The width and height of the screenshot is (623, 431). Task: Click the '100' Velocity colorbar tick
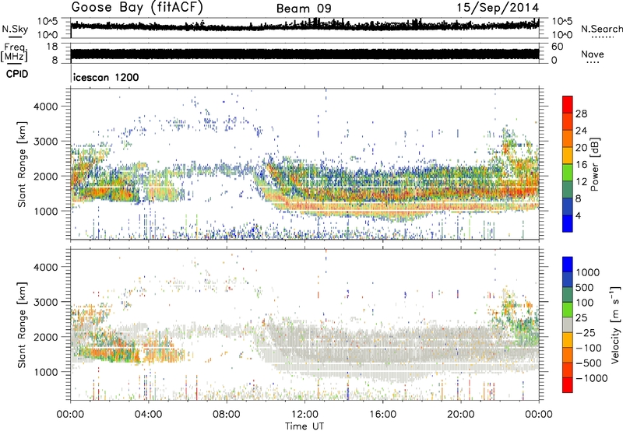(x=585, y=303)
